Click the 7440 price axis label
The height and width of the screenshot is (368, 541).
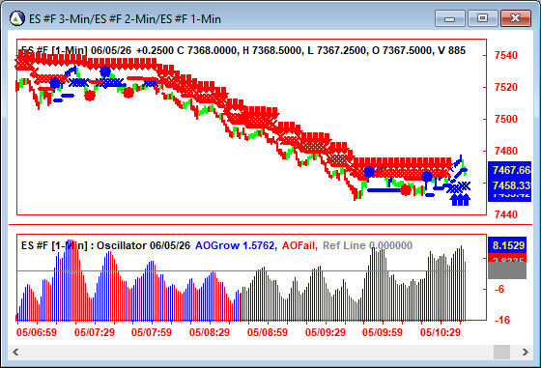[x=506, y=214]
